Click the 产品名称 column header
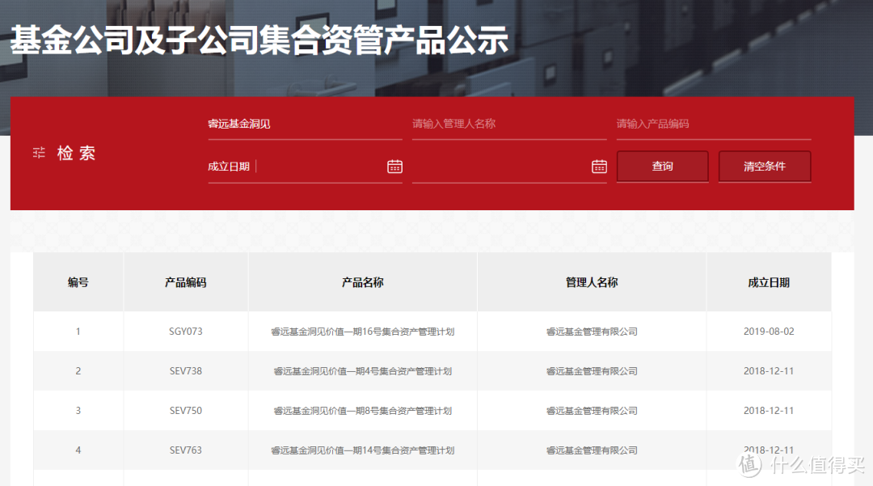This screenshot has height=486, width=873. coord(362,282)
